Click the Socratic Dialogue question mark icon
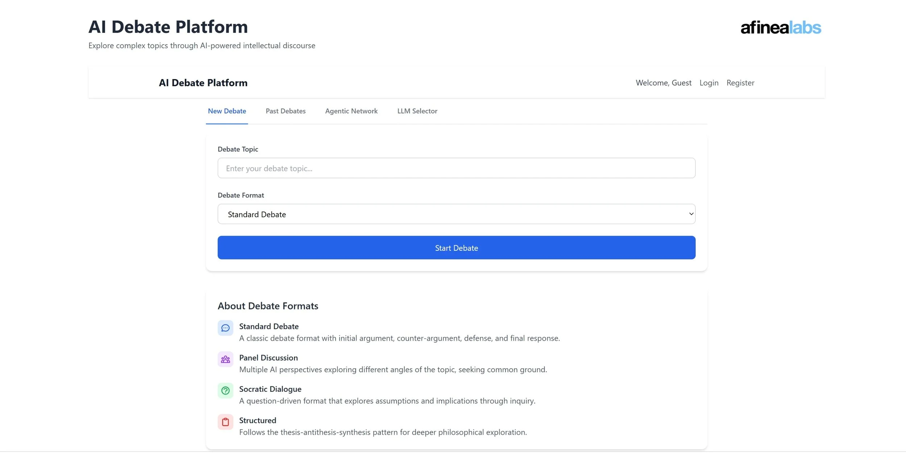This screenshot has height=465, width=906. (225, 390)
